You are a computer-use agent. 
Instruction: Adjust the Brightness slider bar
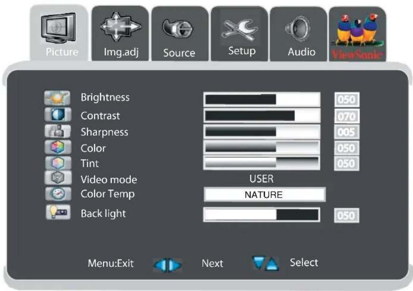pyautogui.click(x=262, y=100)
